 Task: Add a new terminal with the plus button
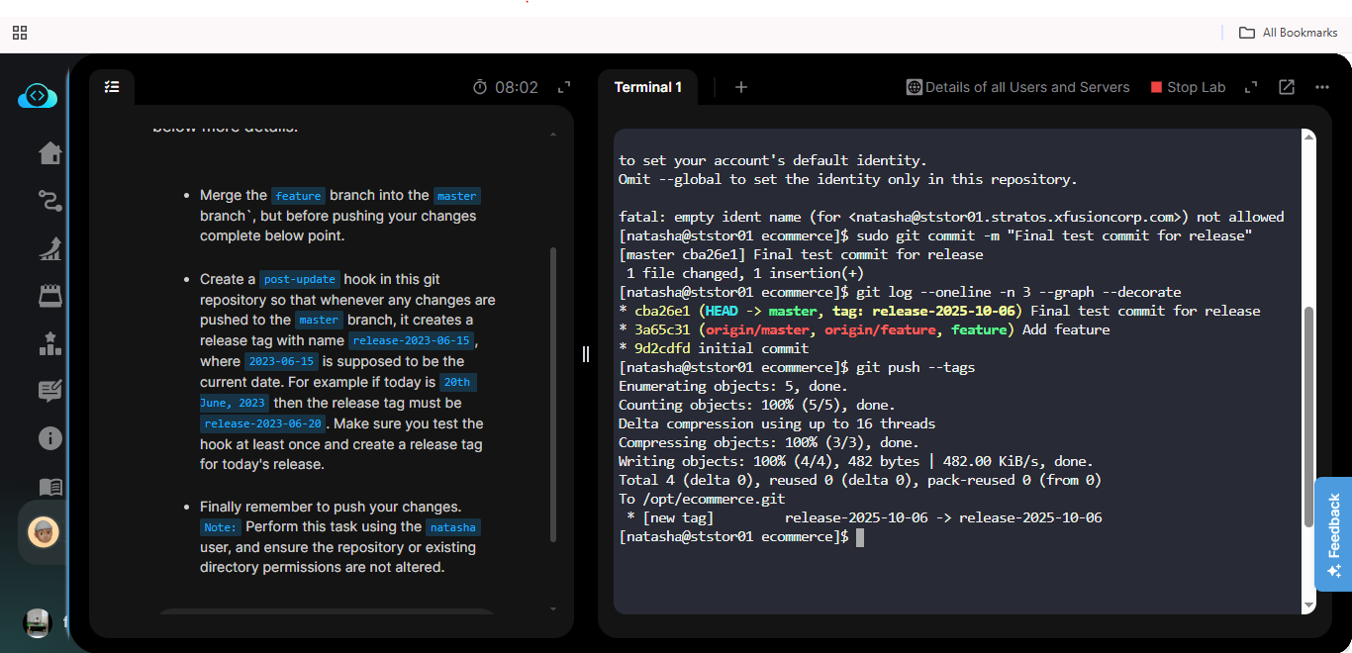pos(740,87)
